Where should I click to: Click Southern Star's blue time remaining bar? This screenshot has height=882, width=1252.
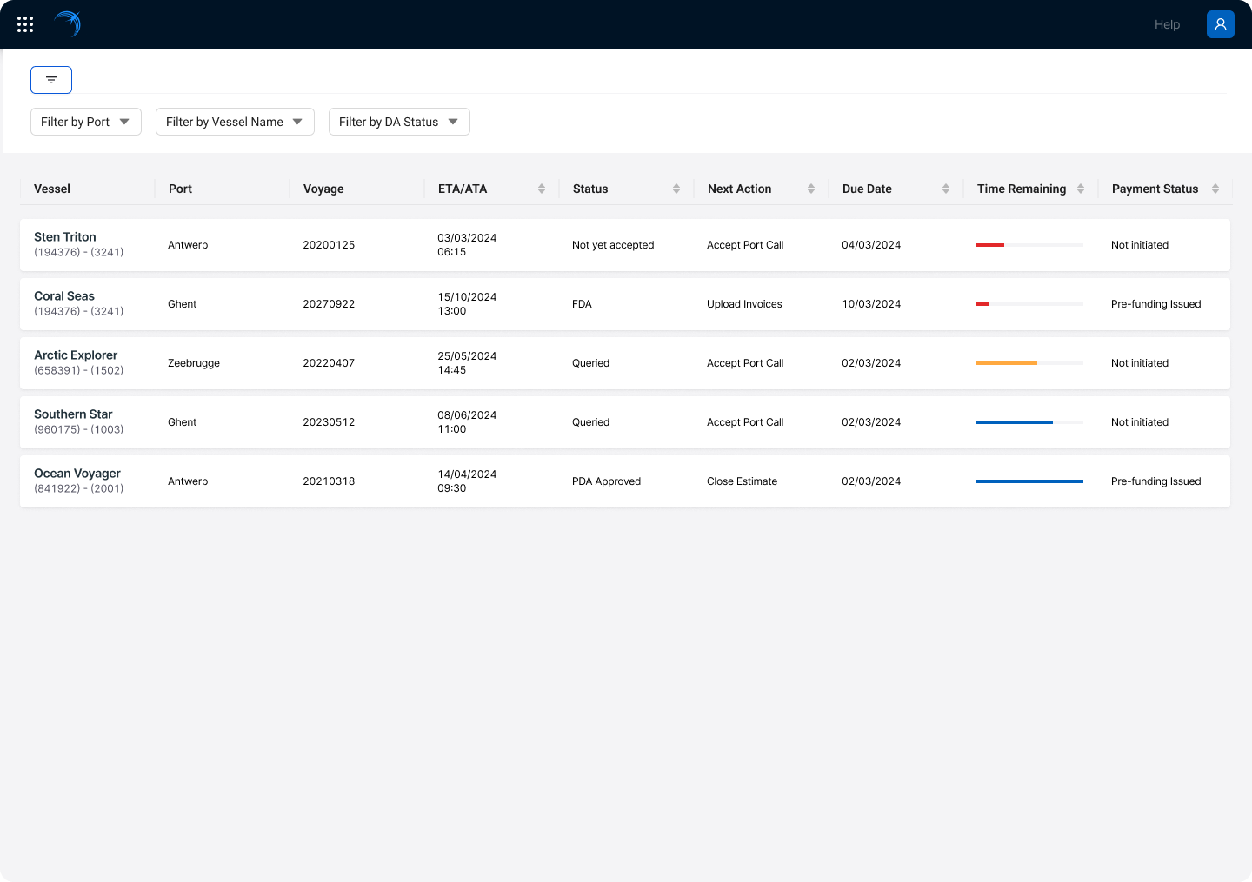coord(1029,422)
